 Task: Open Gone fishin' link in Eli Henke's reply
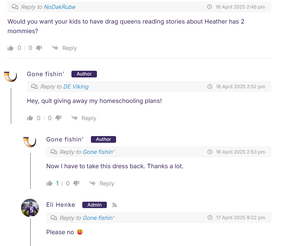click(99, 218)
